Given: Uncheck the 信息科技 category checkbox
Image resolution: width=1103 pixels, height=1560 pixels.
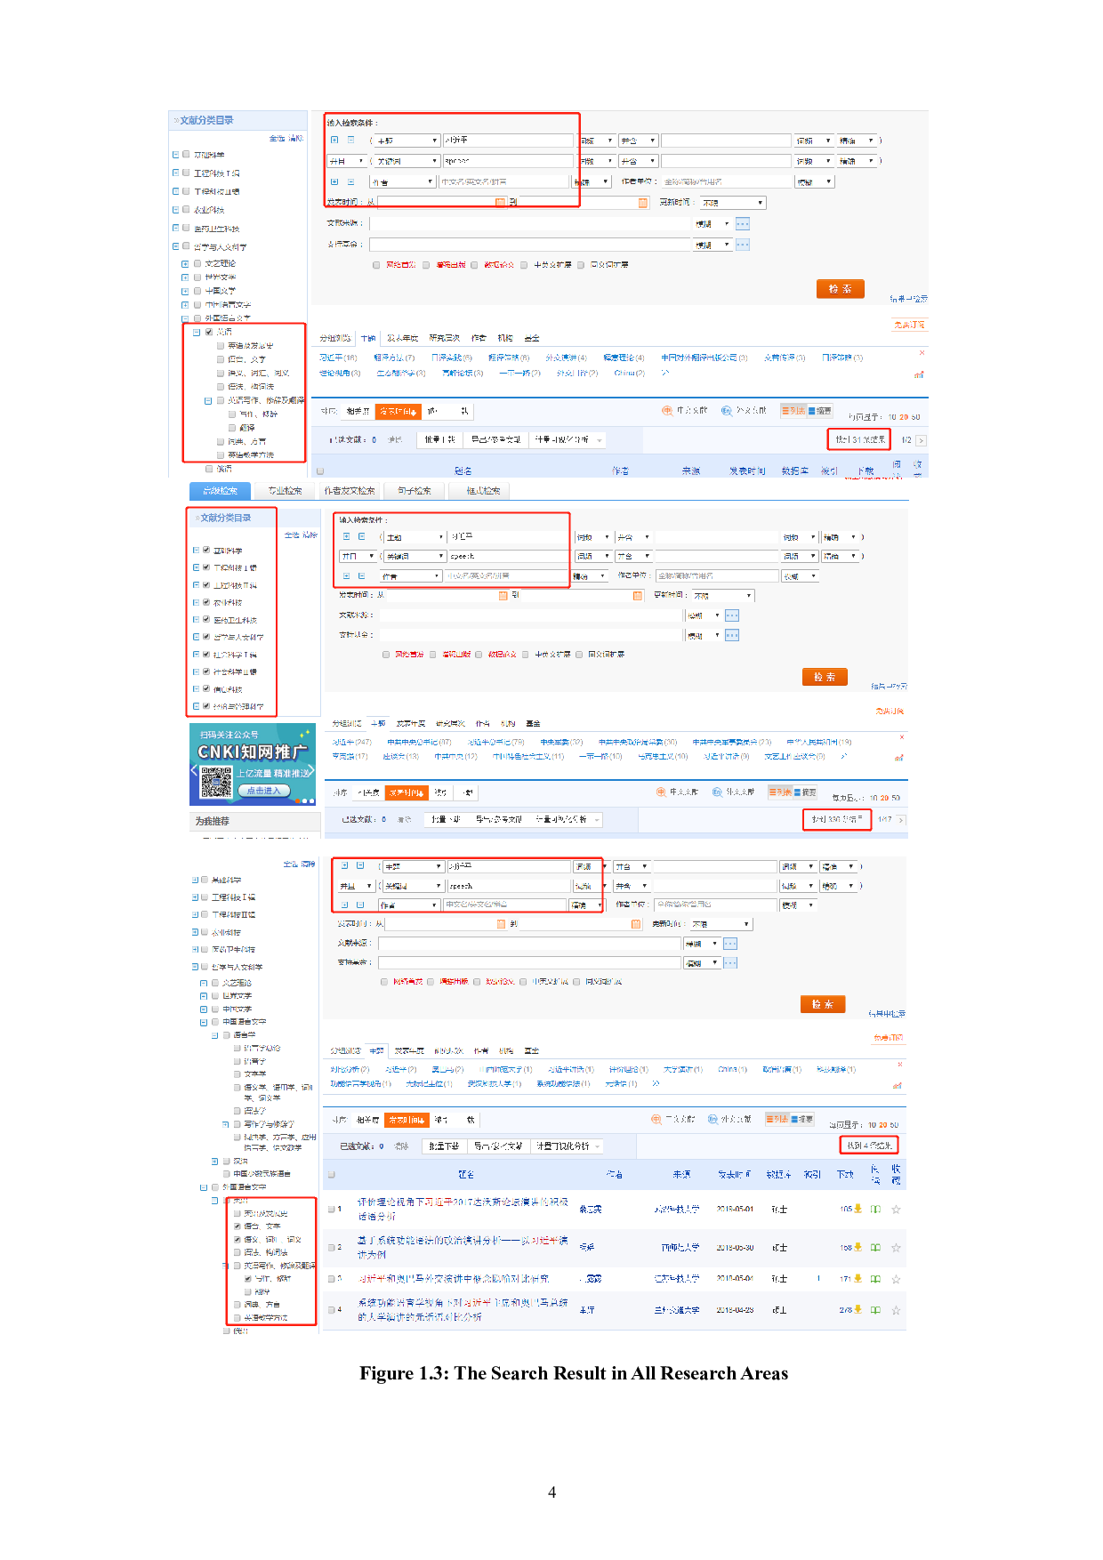Looking at the screenshot, I should pos(206,689).
